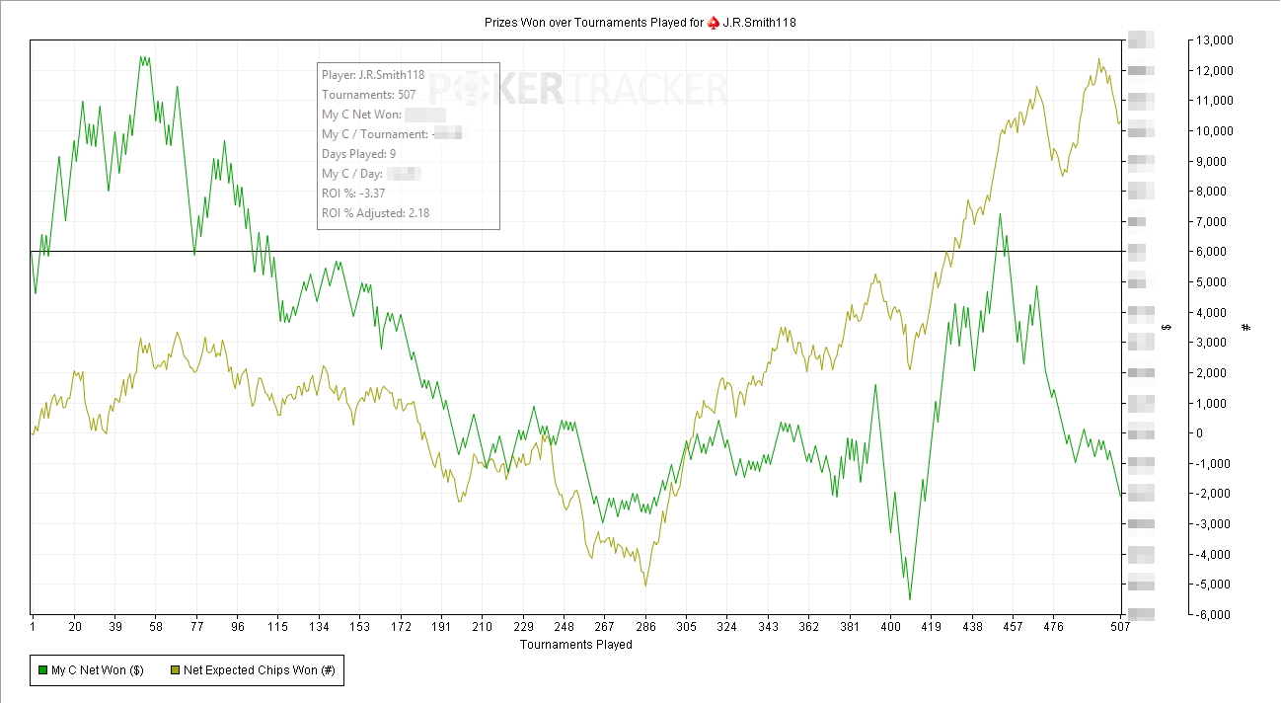Click the $ symbol axis title
Viewport: 1281px width, 704px height.
pos(1166,327)
